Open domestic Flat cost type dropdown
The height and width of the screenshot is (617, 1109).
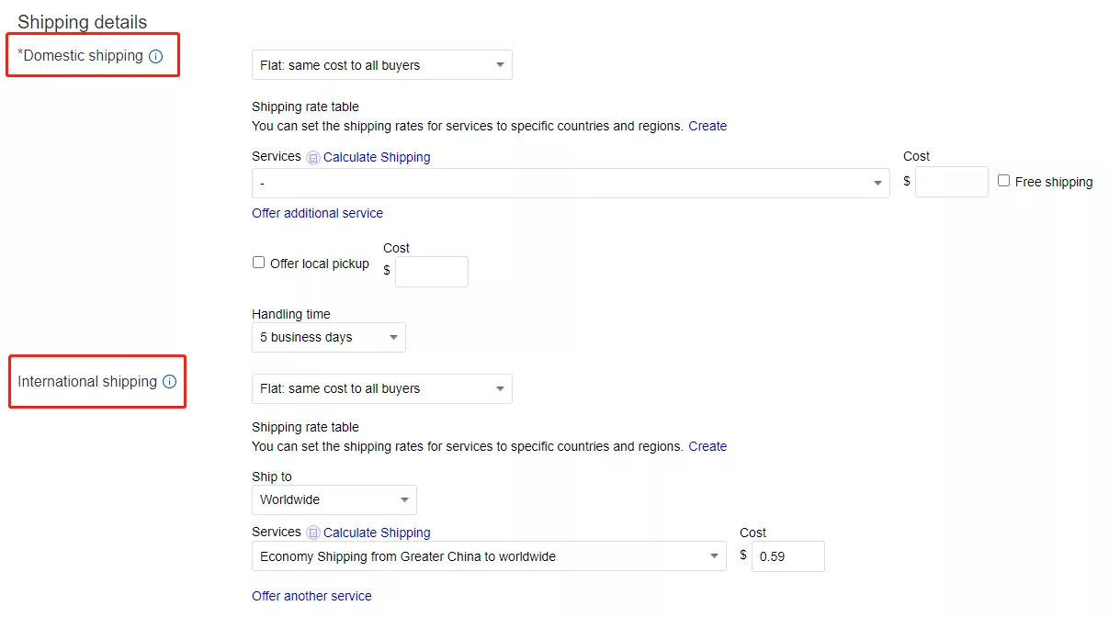click(381, 65)
